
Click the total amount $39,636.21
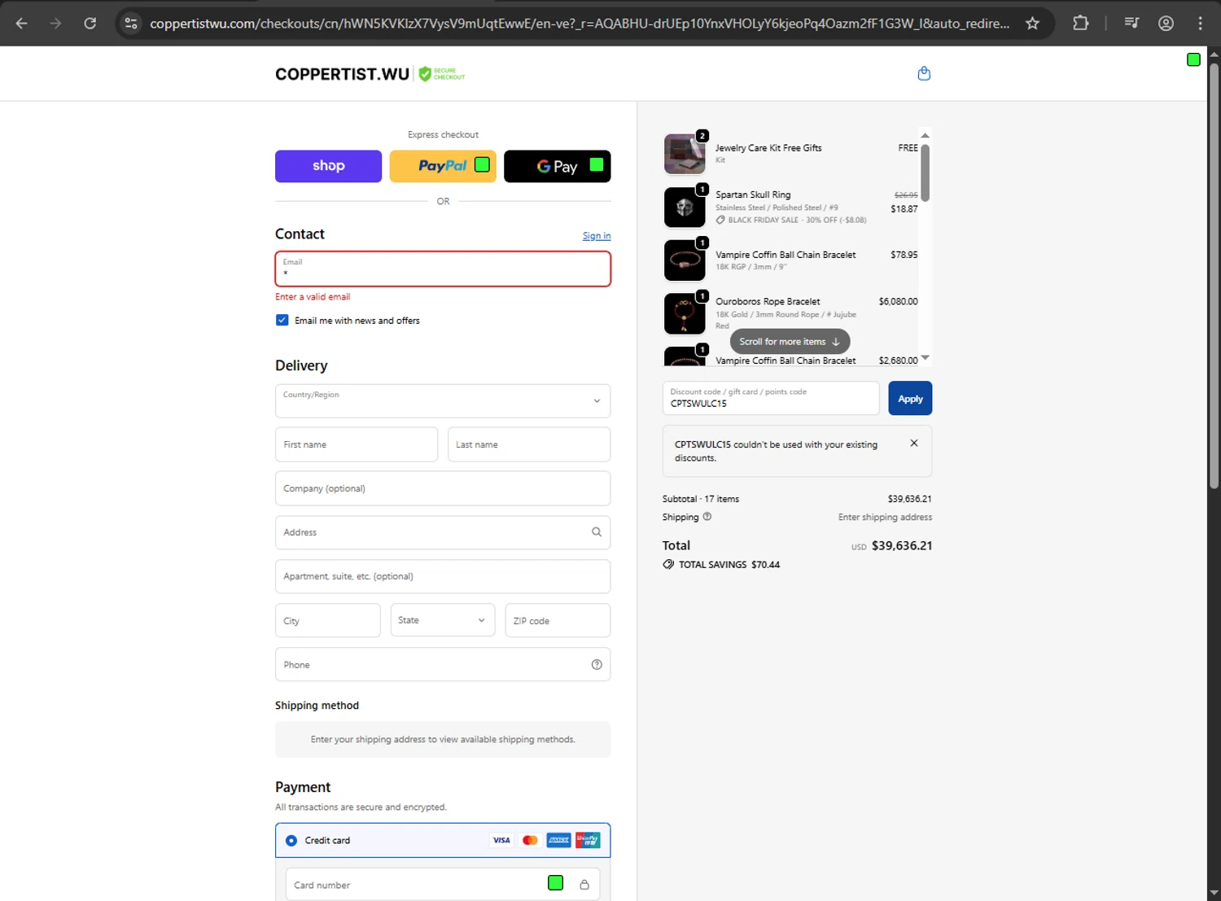coord(902,545)
